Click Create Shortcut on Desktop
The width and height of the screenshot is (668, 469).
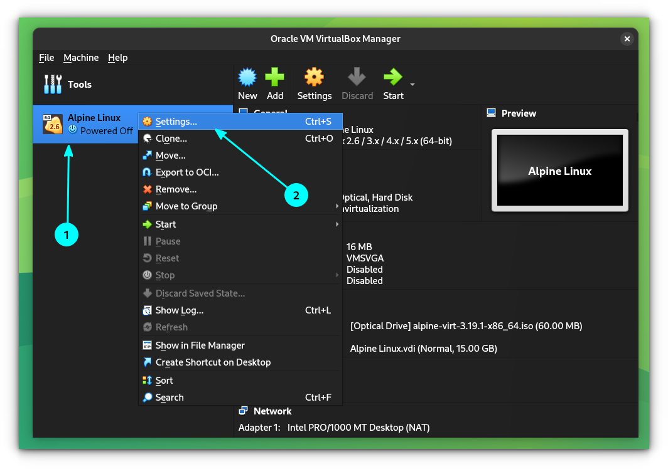212,362
